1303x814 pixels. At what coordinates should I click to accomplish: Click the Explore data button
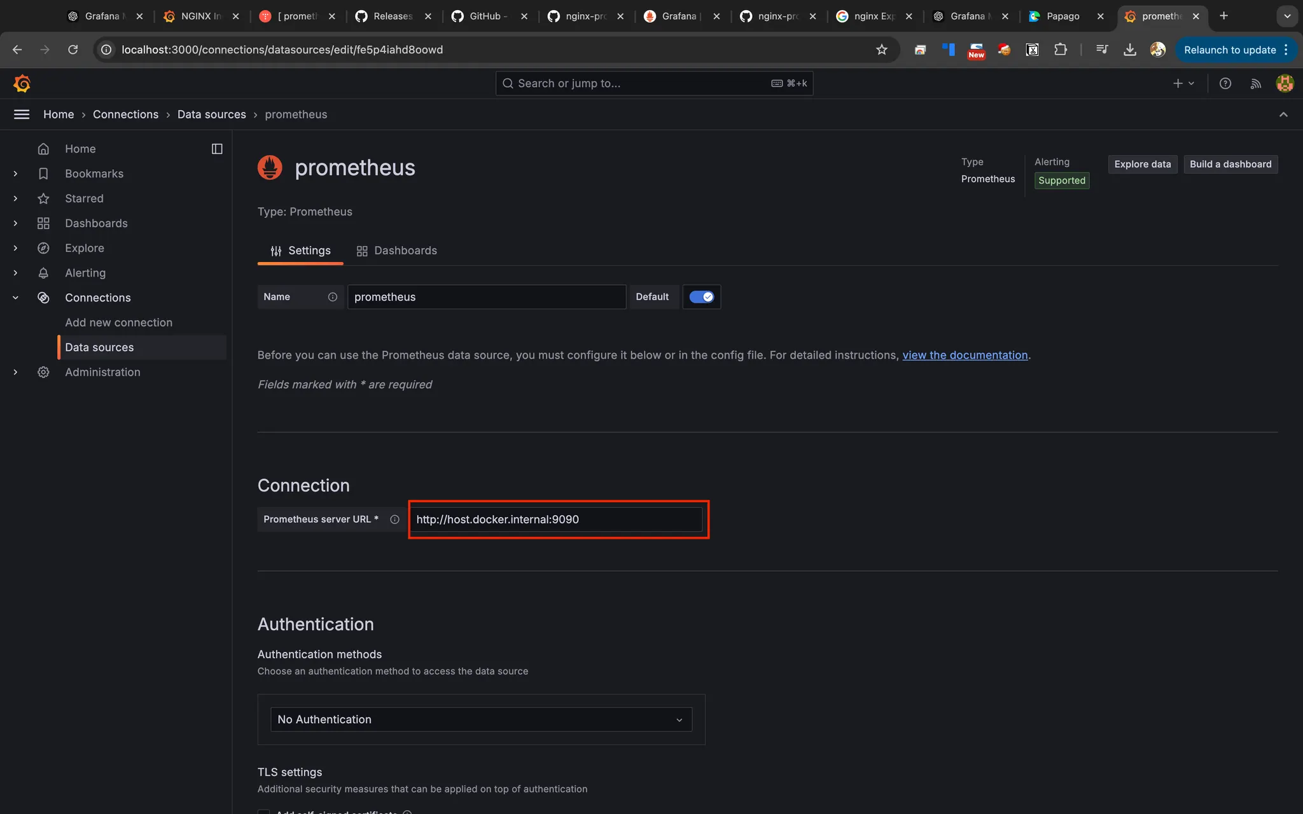click(x=1142, y=164)
